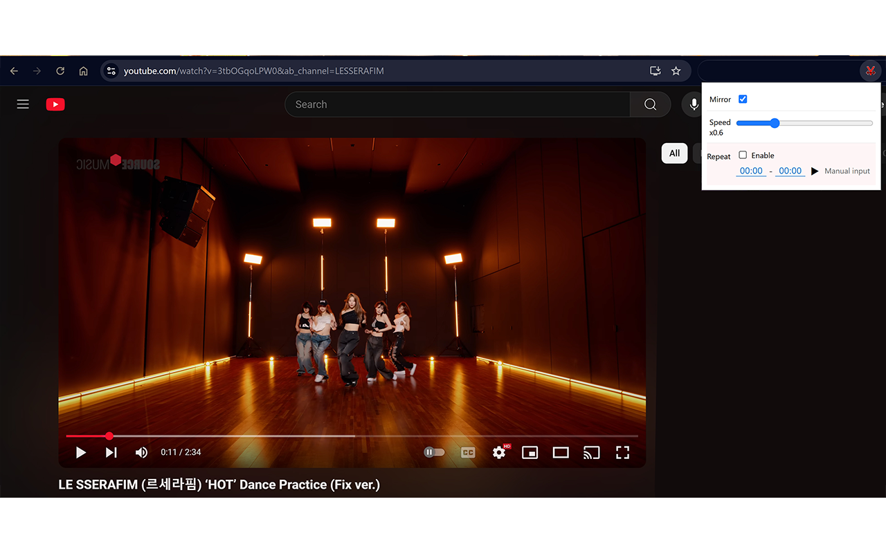
Task: Click the repeat start time field
Action: [x=751, y=171]
